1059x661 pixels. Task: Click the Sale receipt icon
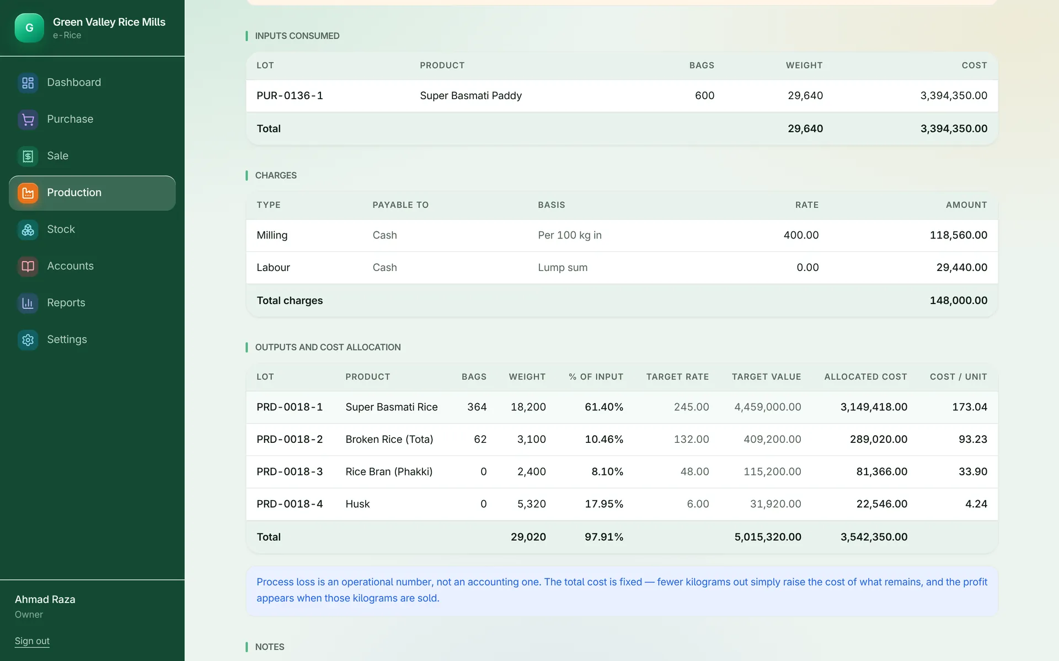pyautogui.click(x=28, y=156)
